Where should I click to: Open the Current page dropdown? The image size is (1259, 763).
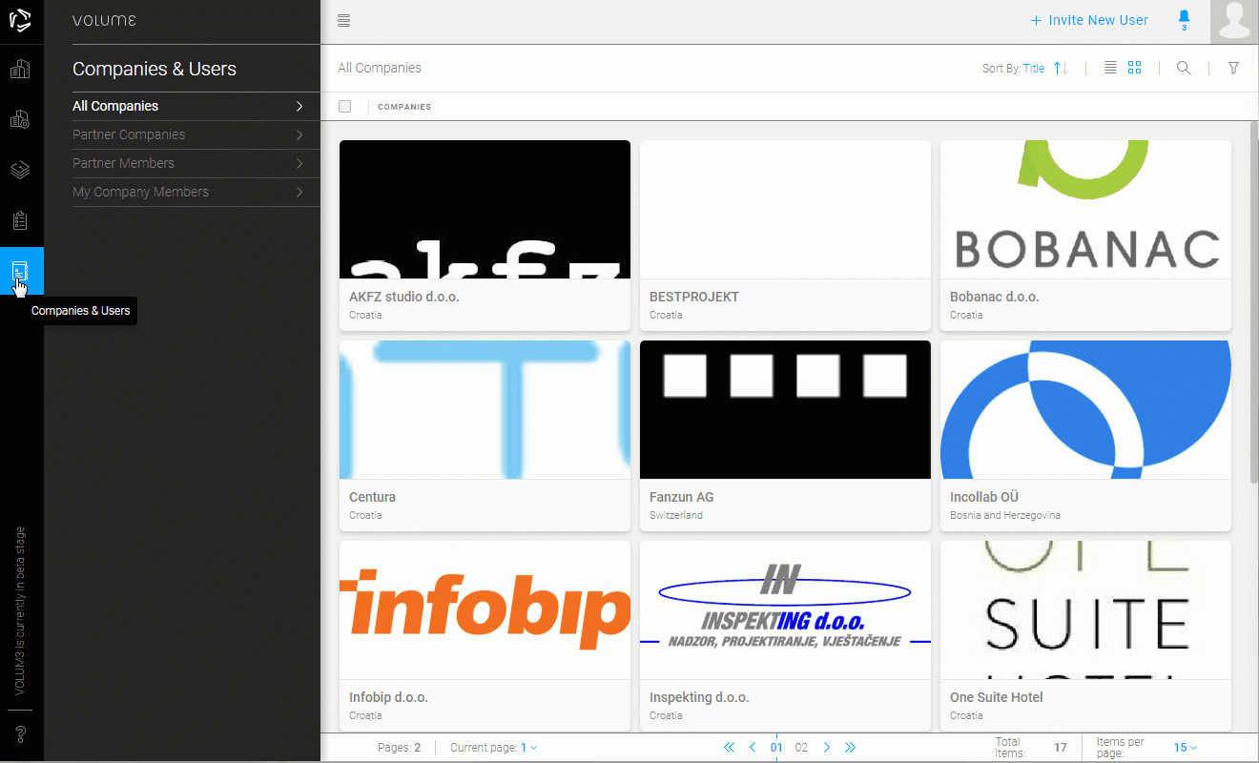[x=529, y=748]
